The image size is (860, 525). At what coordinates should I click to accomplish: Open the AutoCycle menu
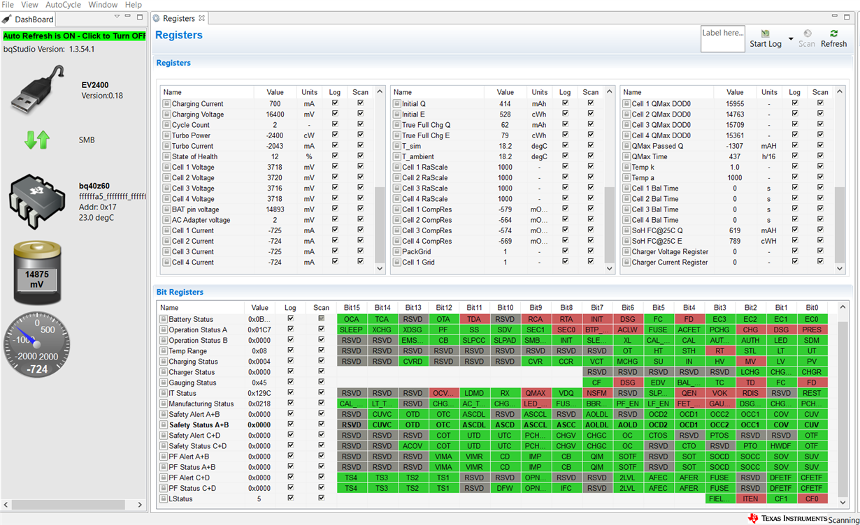64,5
